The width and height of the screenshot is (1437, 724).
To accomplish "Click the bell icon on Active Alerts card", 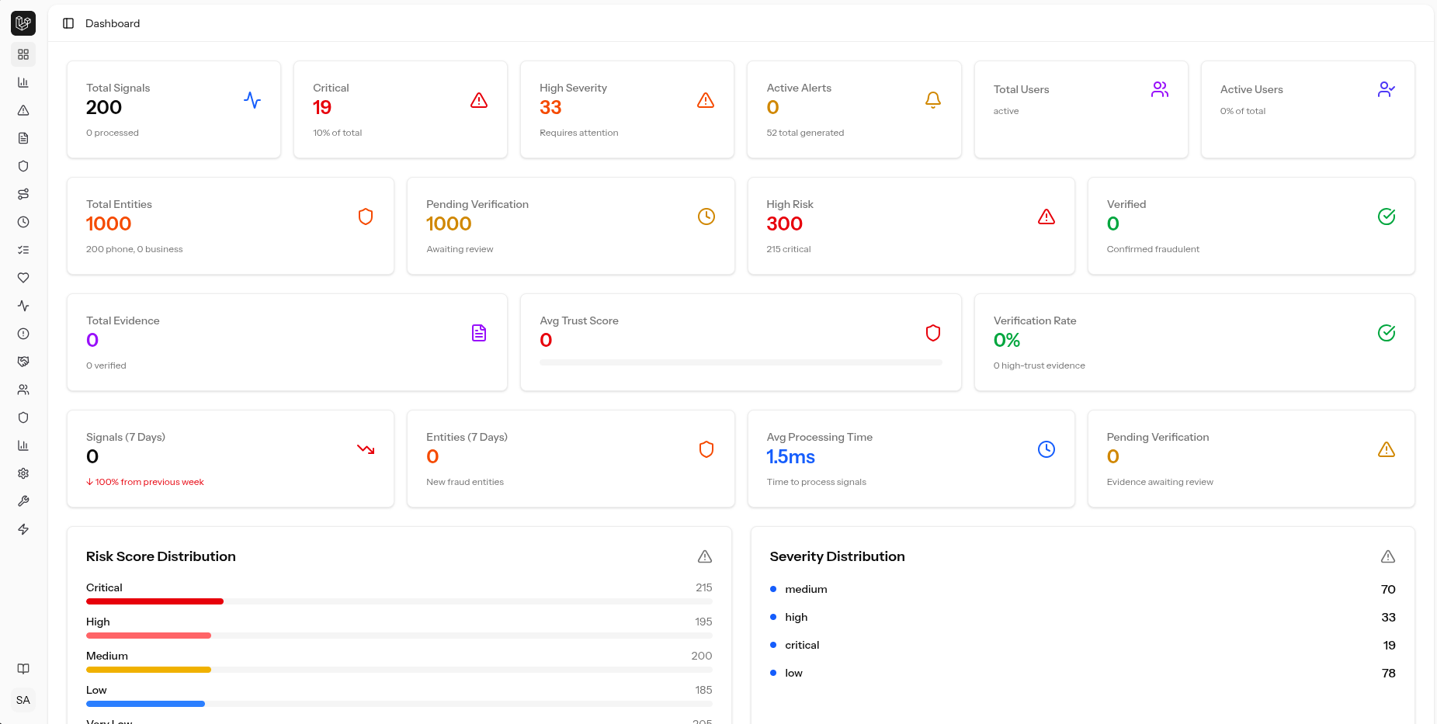I will coord(932,100).
